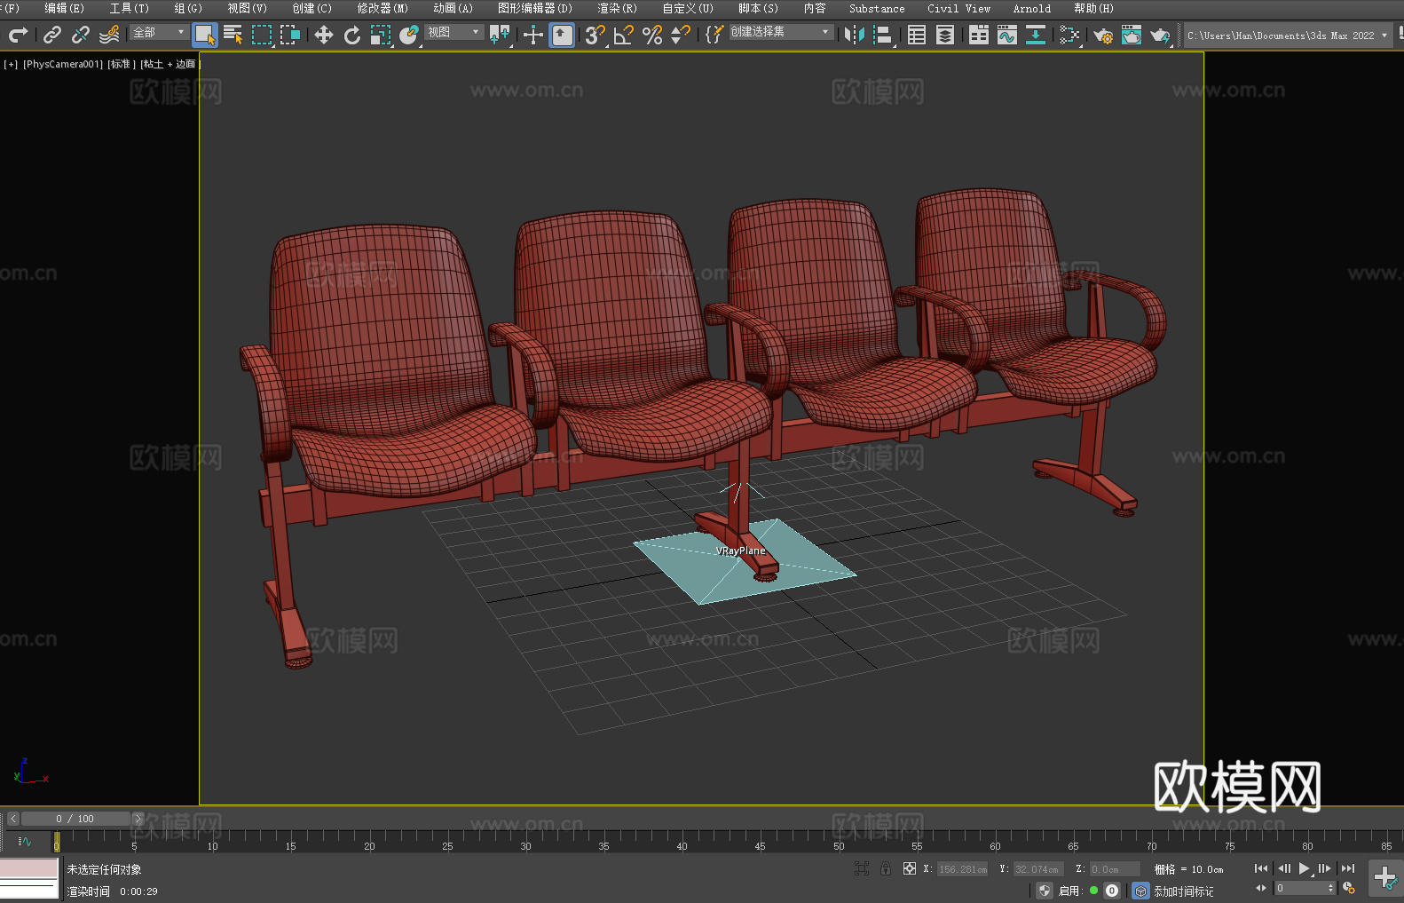Click the [PhysCamera001] viewport label

pyautogui.click(x=63, y=65)
